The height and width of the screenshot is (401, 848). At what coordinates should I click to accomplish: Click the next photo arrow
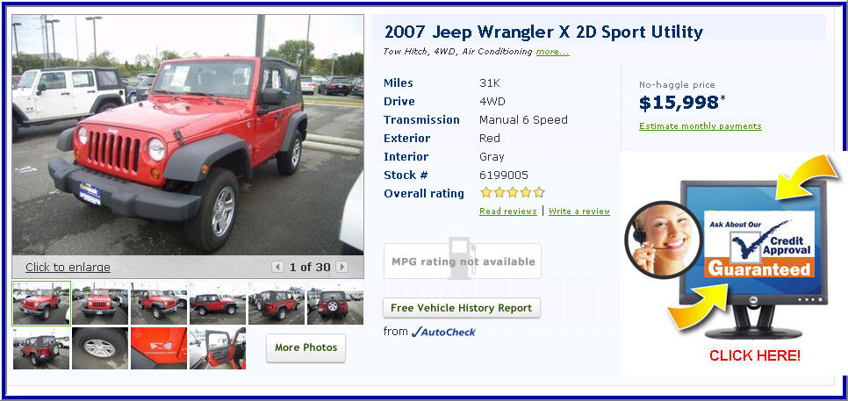(341, 267)
